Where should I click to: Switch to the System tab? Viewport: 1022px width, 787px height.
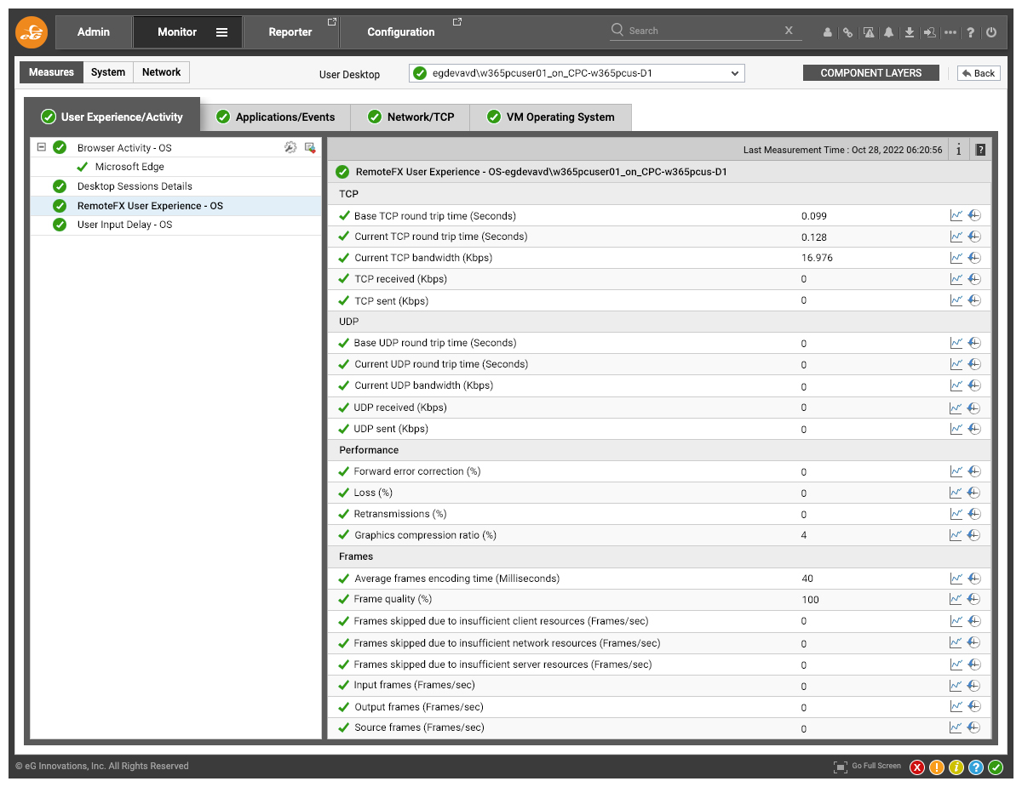(x=108, y=72)
